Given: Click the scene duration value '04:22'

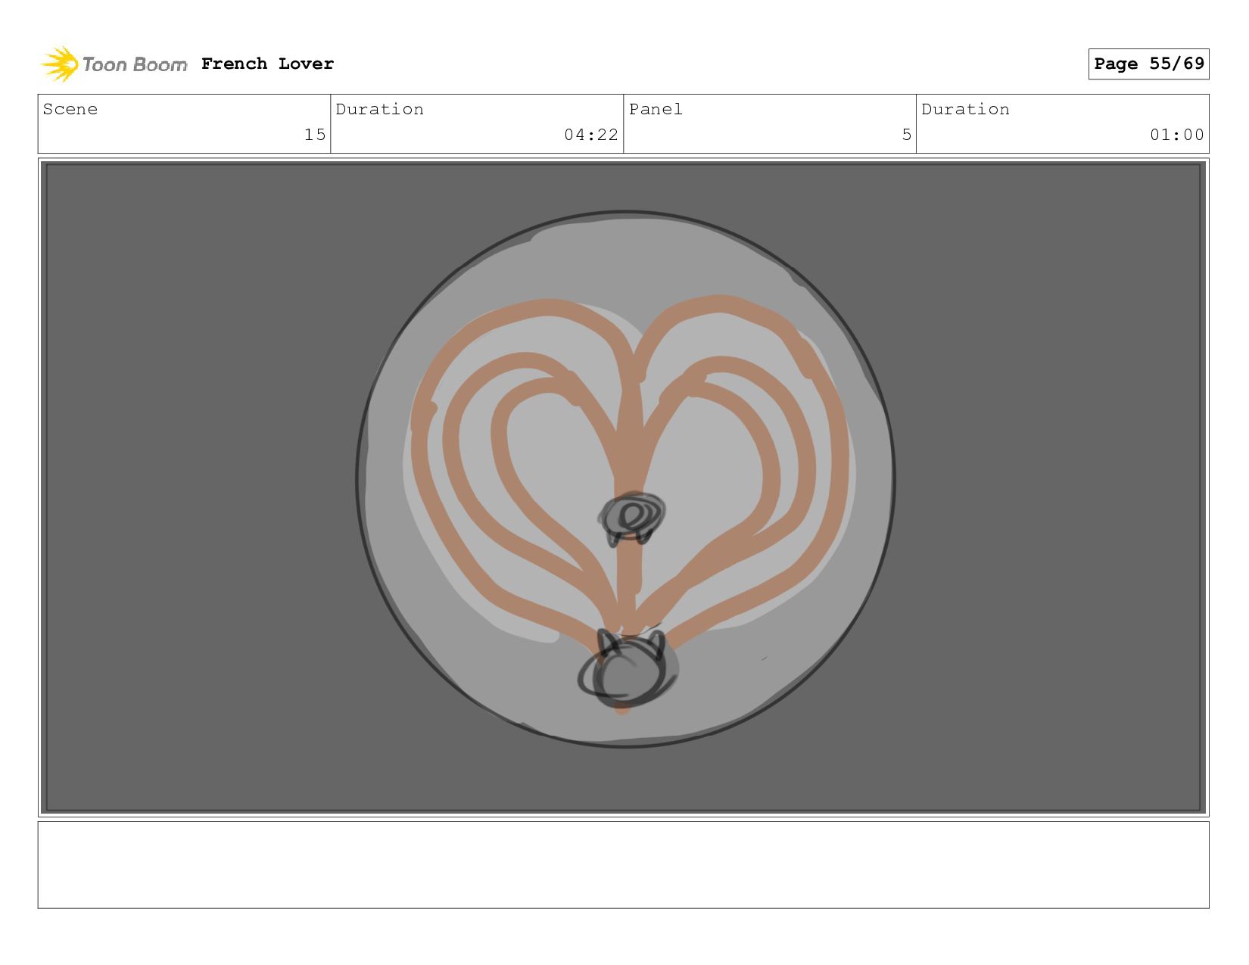Looking at the screenshot, I should coord(591,135).
